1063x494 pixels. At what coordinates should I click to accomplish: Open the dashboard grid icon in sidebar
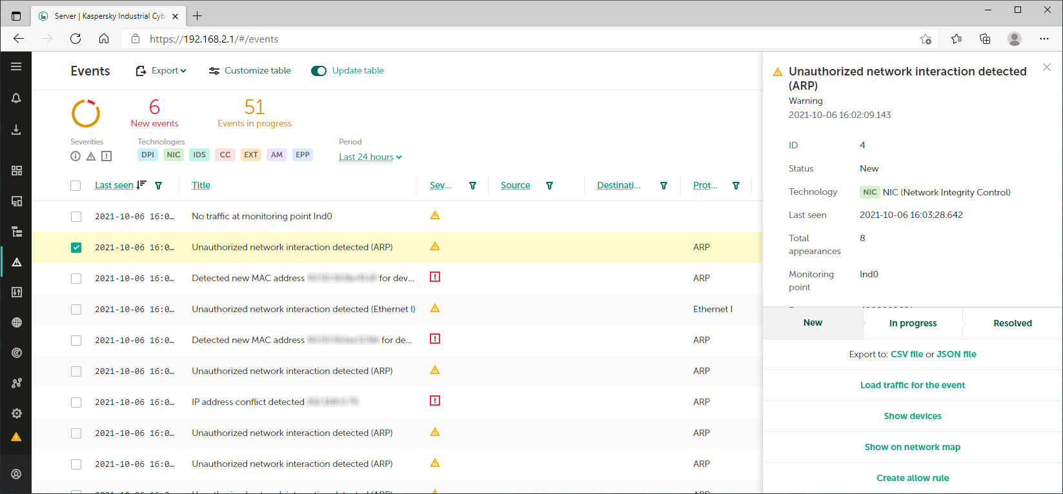click(16, 170)
